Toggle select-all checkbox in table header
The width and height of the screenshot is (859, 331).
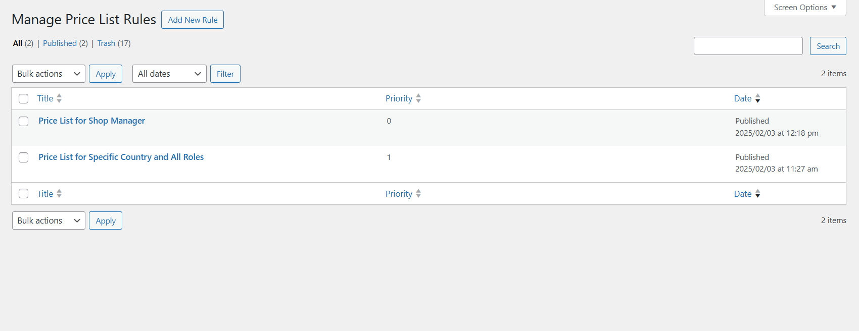[x=24, y=98]
